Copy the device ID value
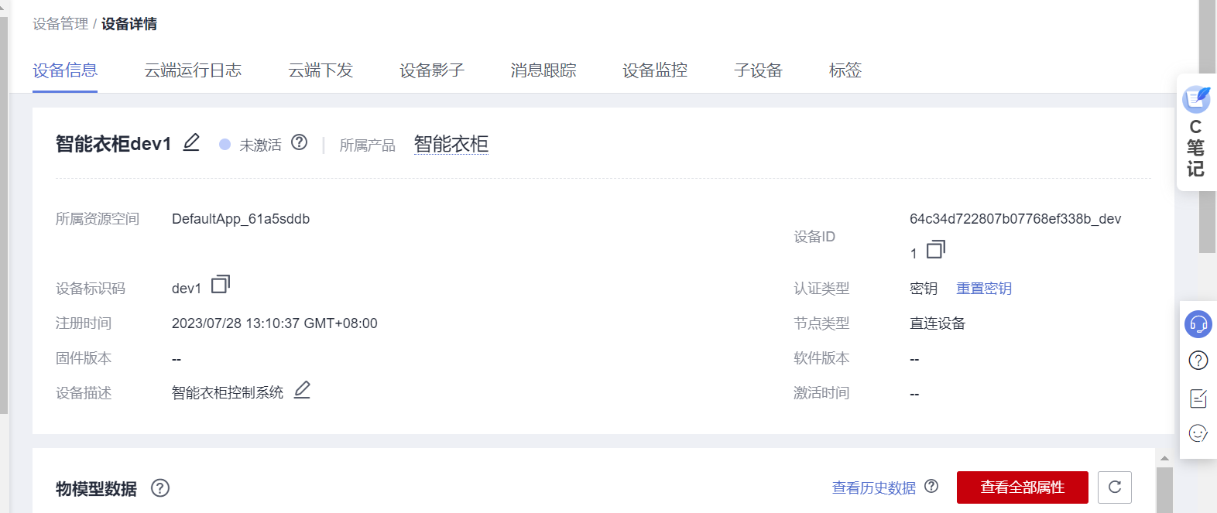 936,249
